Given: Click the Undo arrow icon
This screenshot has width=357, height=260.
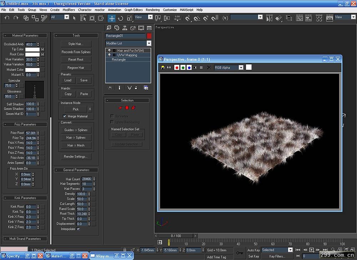Looking at the screenshot, I should [7, 18].
